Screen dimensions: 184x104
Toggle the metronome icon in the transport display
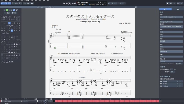[x=100, y=2]
